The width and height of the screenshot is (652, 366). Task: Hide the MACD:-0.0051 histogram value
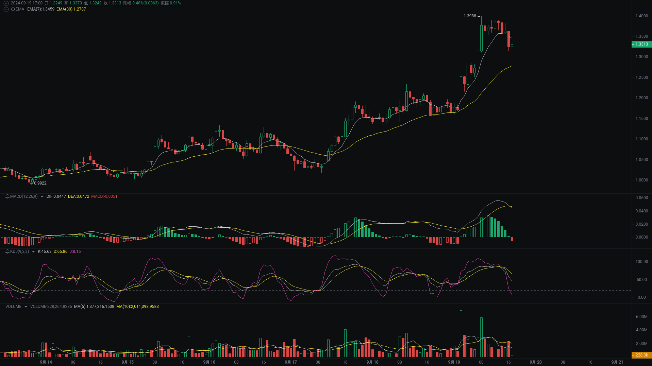(104, 196)
